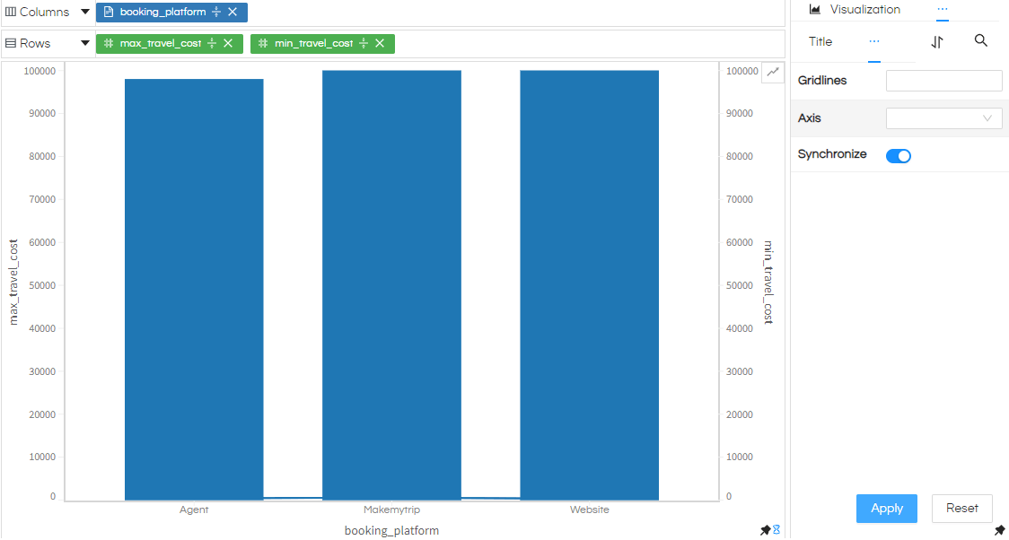
Task: Click the Rows shelf list icon
Action: point(10,43)
